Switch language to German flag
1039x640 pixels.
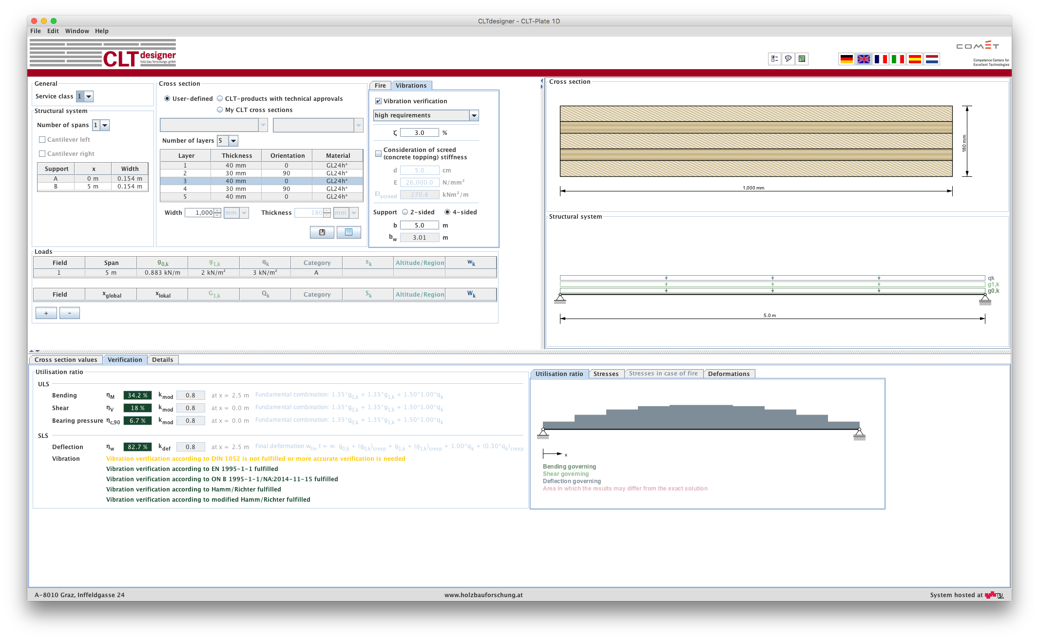pyautogui.click(x=847, y=59)
